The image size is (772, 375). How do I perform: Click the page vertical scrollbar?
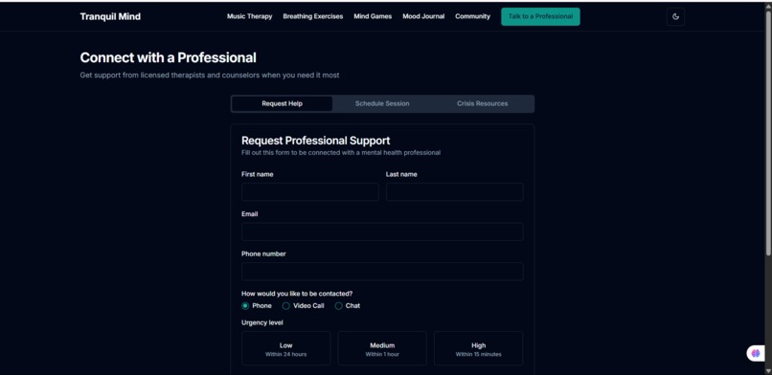click(x=768, y=133)
